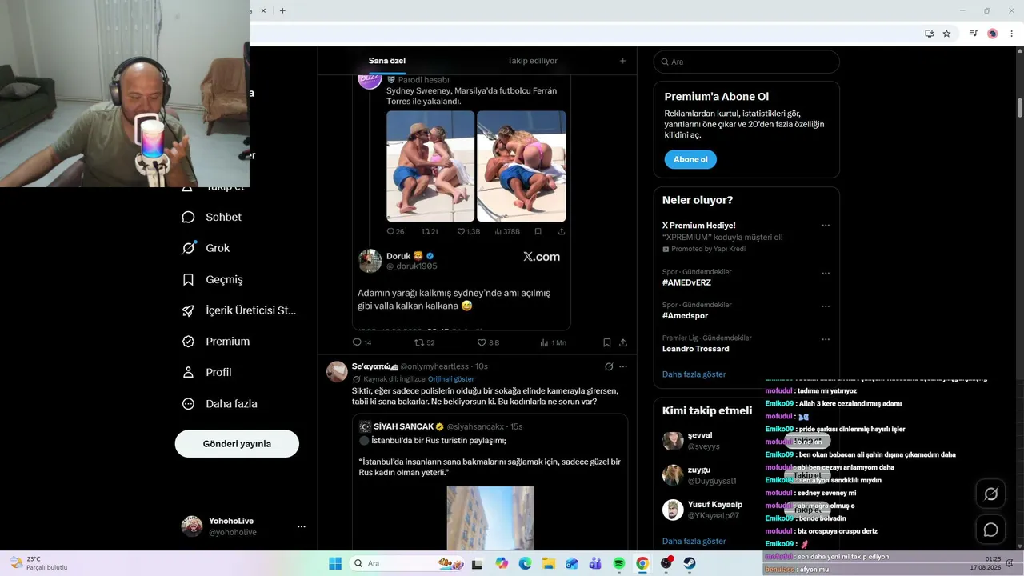
Task: Show more follow suggestions link
Action: [x=694, y=541]
